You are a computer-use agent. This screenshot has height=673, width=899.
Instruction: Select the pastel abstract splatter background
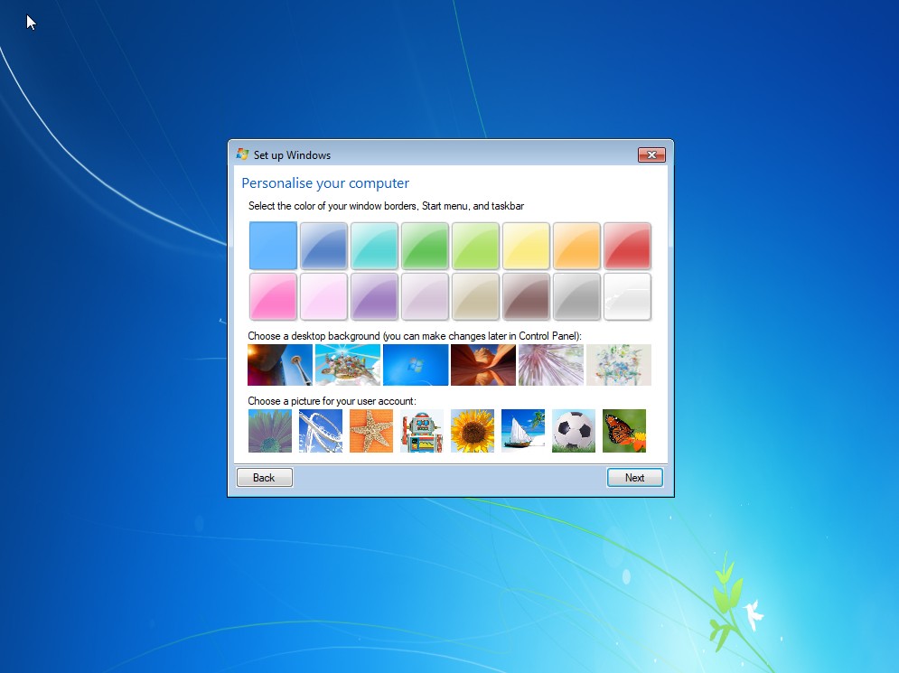(619, 365)
